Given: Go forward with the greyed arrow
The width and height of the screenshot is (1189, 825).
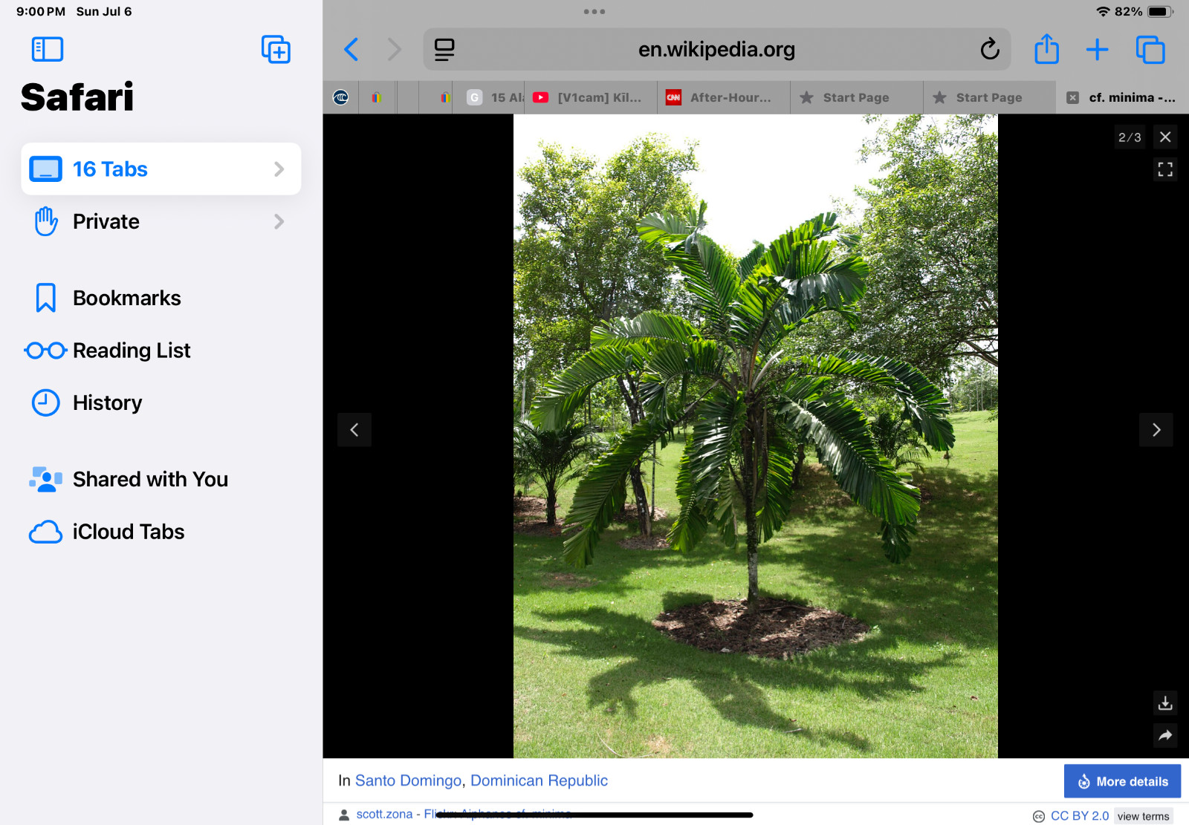Looking at the screenshot, I should (395, 50).
